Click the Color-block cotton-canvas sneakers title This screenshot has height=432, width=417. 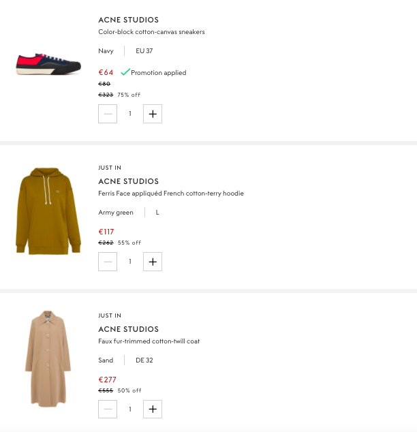click(151, 32)
